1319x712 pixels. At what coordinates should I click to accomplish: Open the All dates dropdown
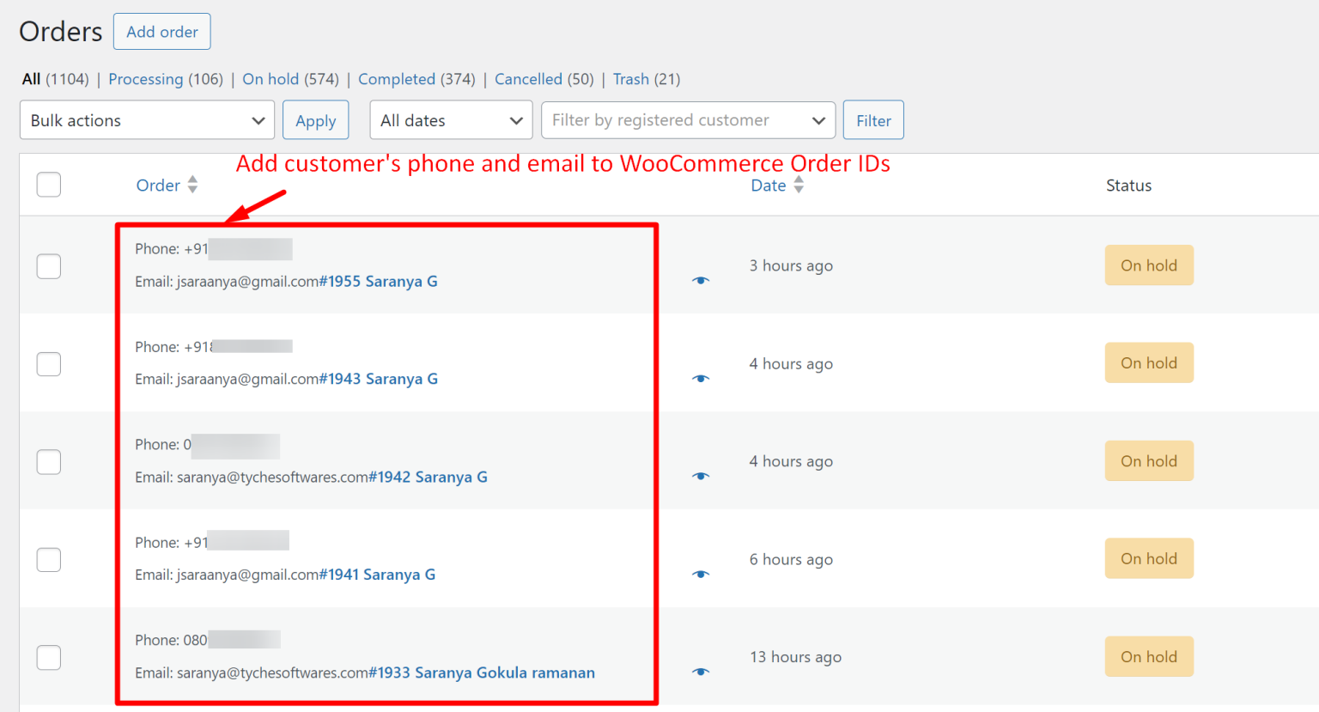[450, 120]
